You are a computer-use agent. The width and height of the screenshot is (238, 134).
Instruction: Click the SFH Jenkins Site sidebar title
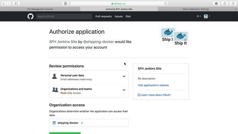[x=149, y=68]
